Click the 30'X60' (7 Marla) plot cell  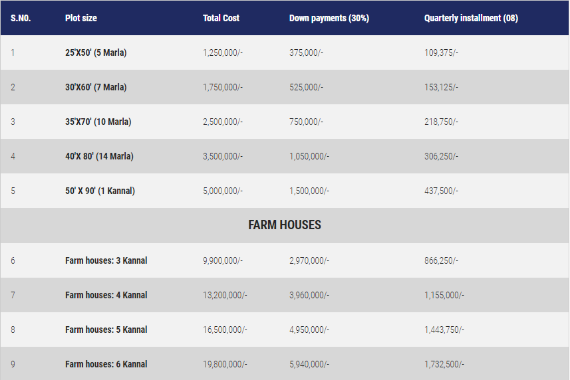[96, 87]
